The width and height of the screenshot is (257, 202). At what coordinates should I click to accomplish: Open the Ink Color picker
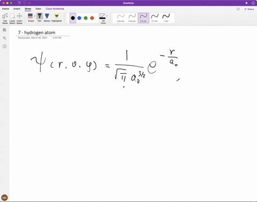[103, 19]
